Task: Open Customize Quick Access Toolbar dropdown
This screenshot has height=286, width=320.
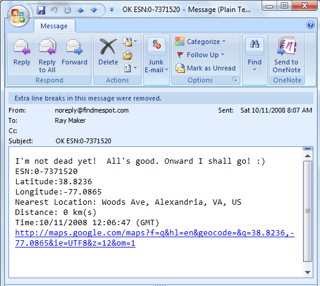Action: pos(111,10)
